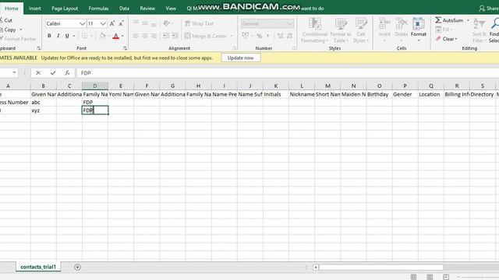Click the Orientation icon in Alignment group
This screenshot has width=499, height=280.
pyautogui.click(x=166, y=23)
